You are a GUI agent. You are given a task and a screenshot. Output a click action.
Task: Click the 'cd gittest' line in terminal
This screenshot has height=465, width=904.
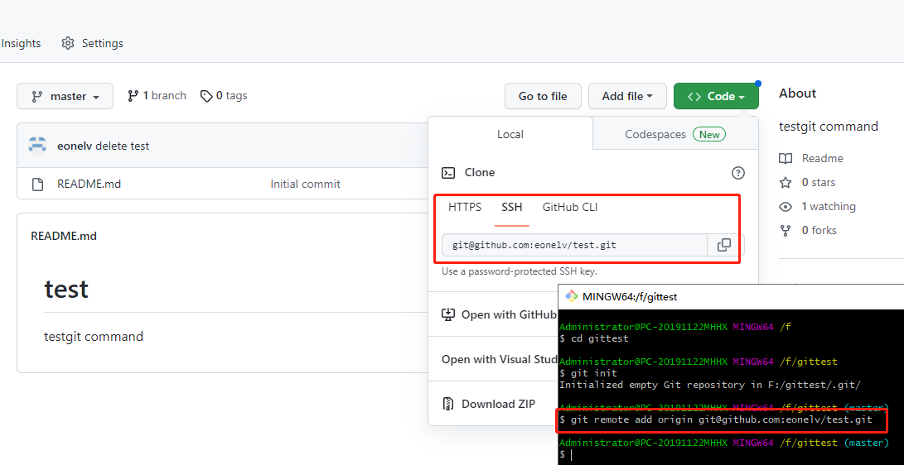[x=594, y=338]
